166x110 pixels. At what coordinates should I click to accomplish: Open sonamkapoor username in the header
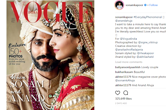click(134, 5)
